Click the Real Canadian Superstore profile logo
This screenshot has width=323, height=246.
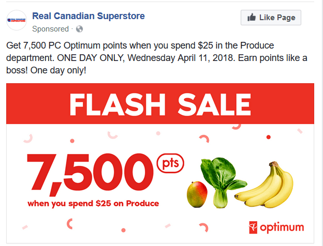tap(17, 20)
